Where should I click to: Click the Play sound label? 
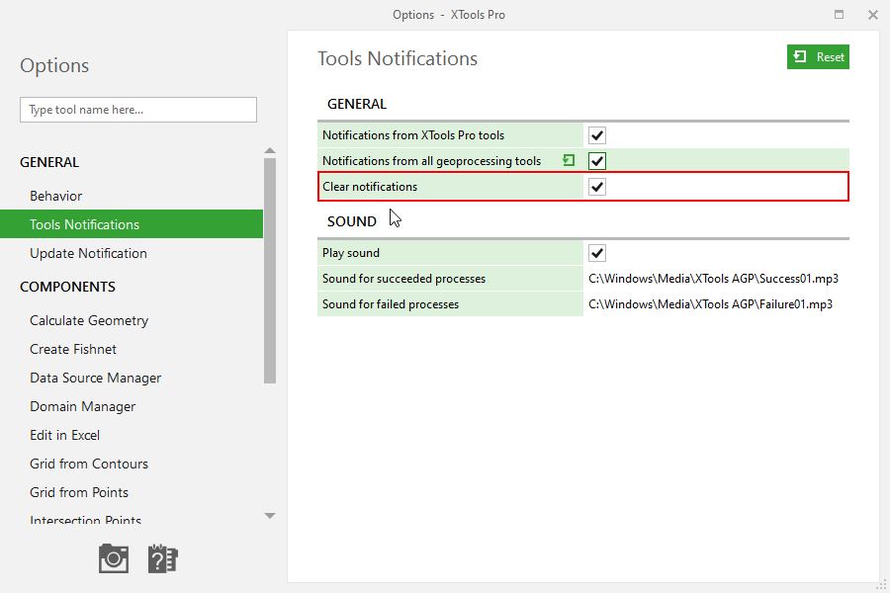pos(351,253)
